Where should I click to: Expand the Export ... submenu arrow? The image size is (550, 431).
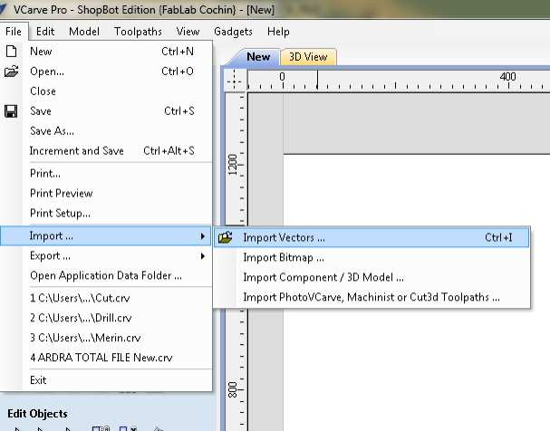pos(202,256)
